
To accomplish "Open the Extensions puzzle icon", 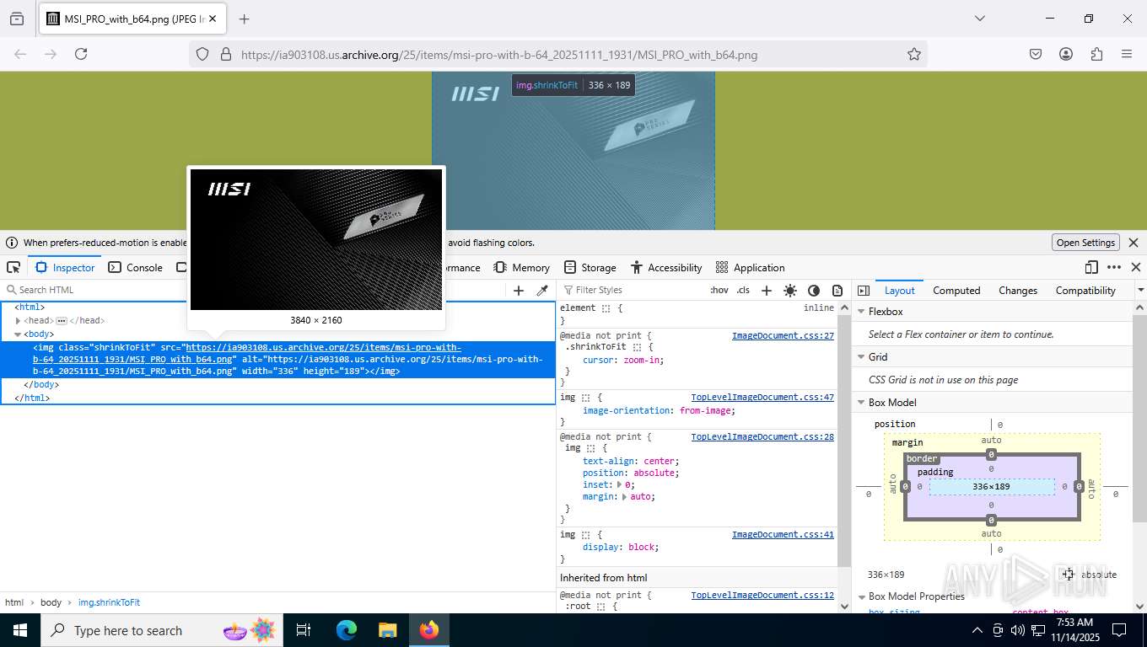I will pos(1096,54).
